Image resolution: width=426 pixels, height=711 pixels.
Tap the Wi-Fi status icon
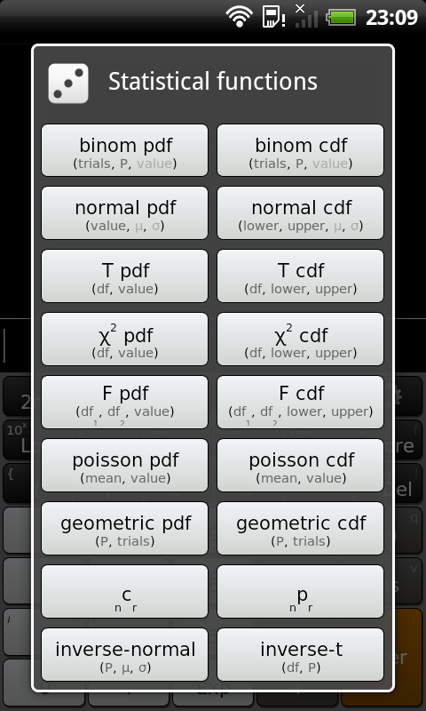[x=240, y=17]
